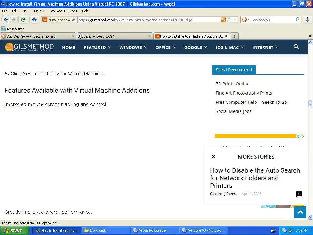Viewport: 313px width, 235px height.
Task: Click the Sites I Recommend heading
Action: 234,70
